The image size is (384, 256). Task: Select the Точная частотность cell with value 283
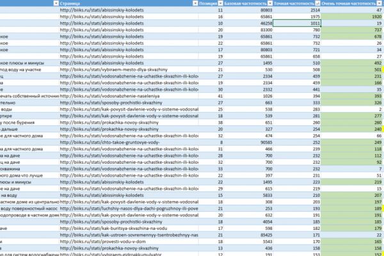pyautogui.click(x=297, y=109)
